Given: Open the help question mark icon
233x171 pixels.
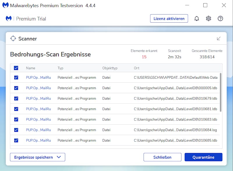Looking at the screenshot, I should coord(220,19).
